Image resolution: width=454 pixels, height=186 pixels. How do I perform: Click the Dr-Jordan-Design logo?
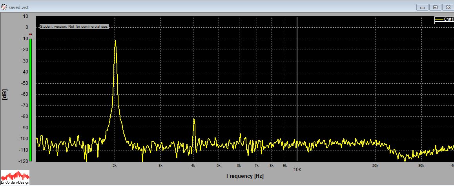click(15, 177)
